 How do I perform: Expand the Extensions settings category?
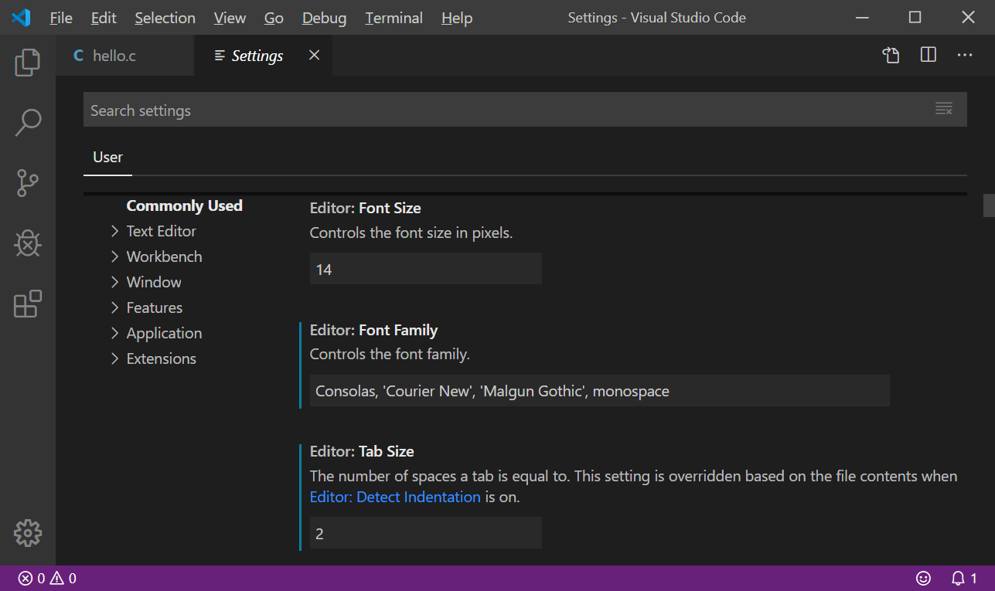[154, 358]
